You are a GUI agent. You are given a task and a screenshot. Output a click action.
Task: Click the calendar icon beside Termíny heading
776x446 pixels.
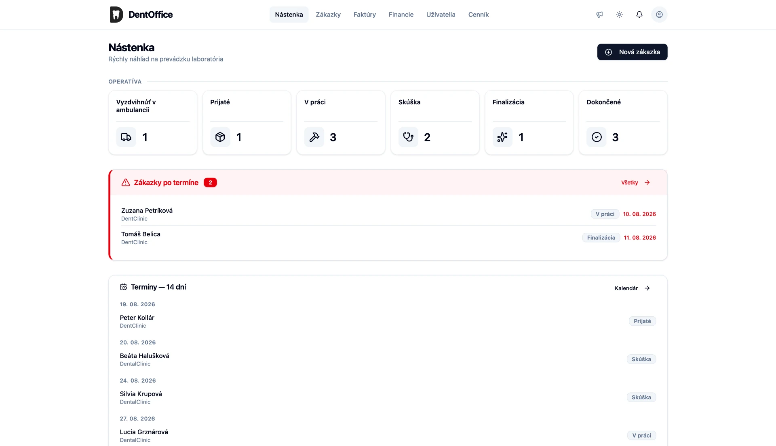pos(123,287)
